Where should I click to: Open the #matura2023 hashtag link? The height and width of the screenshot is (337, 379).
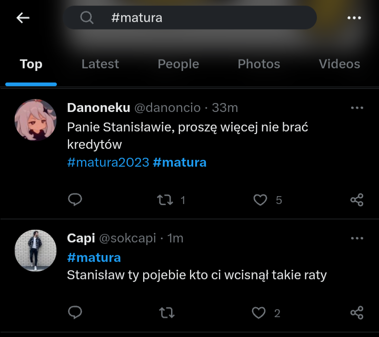(108, 162)
